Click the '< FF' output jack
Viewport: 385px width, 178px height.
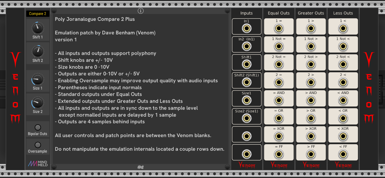coord(343,154)
